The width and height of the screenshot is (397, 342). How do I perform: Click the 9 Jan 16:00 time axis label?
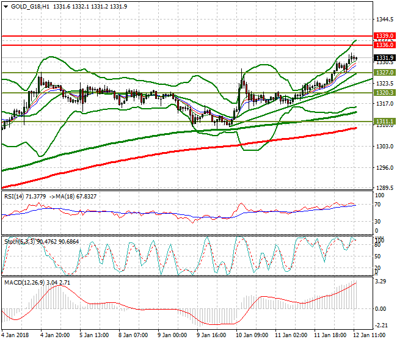pos(211,335)
